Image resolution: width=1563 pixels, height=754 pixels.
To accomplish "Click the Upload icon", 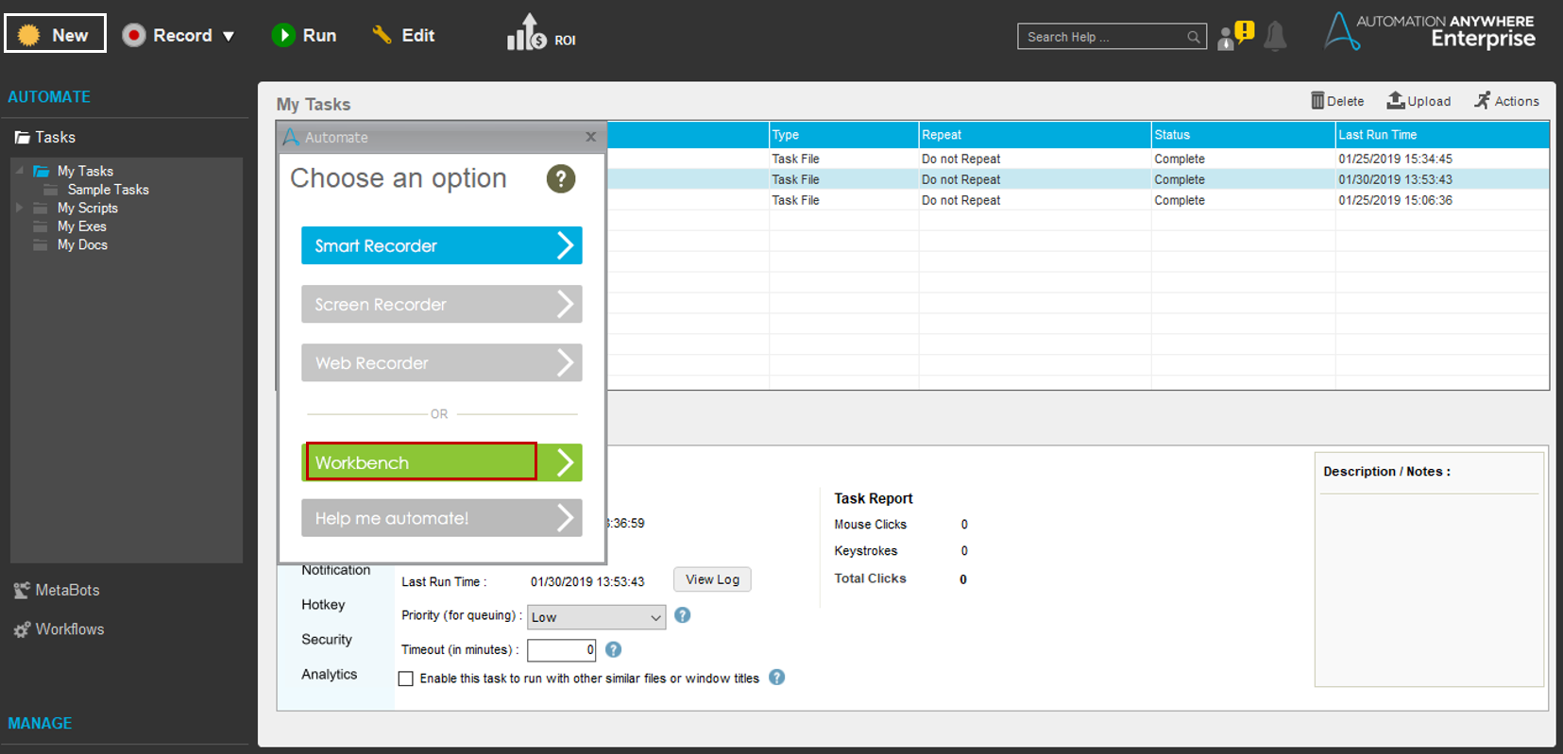I will click(x=1396, y=100).
